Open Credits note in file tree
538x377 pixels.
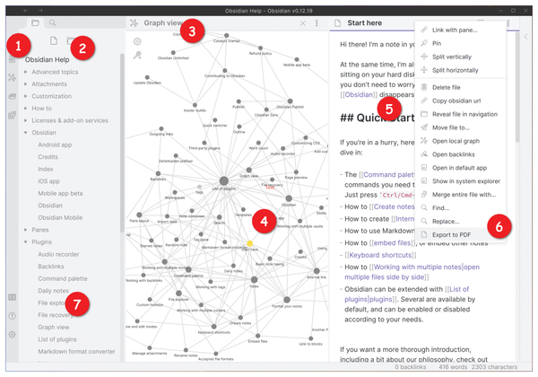click(x=48, y=157)
